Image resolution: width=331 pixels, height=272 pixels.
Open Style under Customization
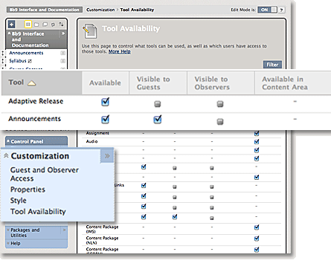(19, 201)
